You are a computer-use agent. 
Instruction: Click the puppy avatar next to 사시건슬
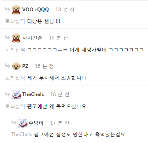[x=16, y=38]
